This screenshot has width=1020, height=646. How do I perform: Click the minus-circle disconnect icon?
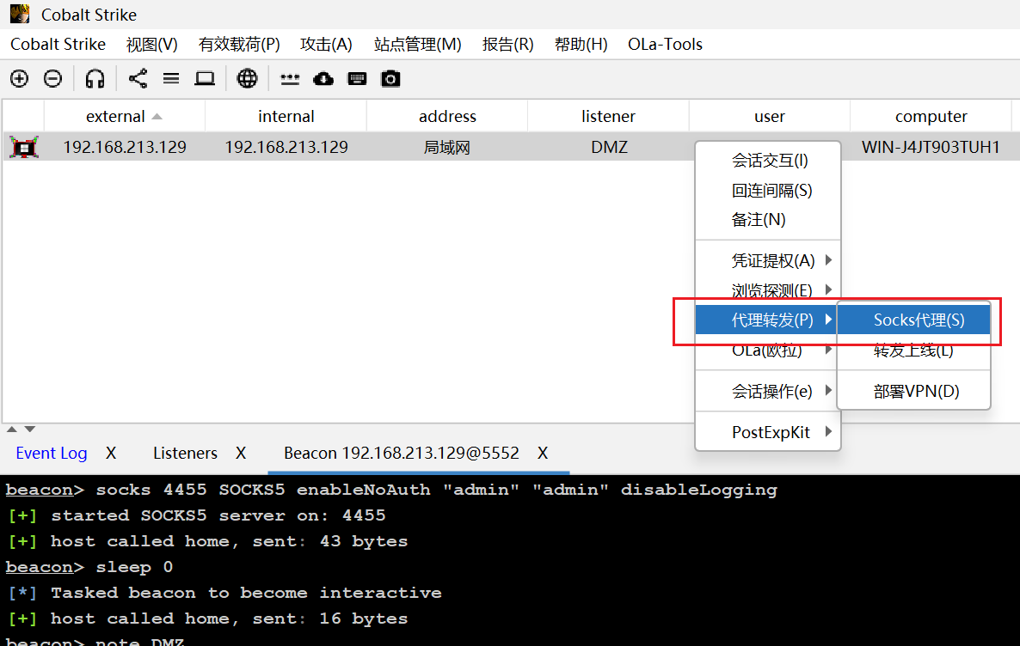click(x=52, y=79)
